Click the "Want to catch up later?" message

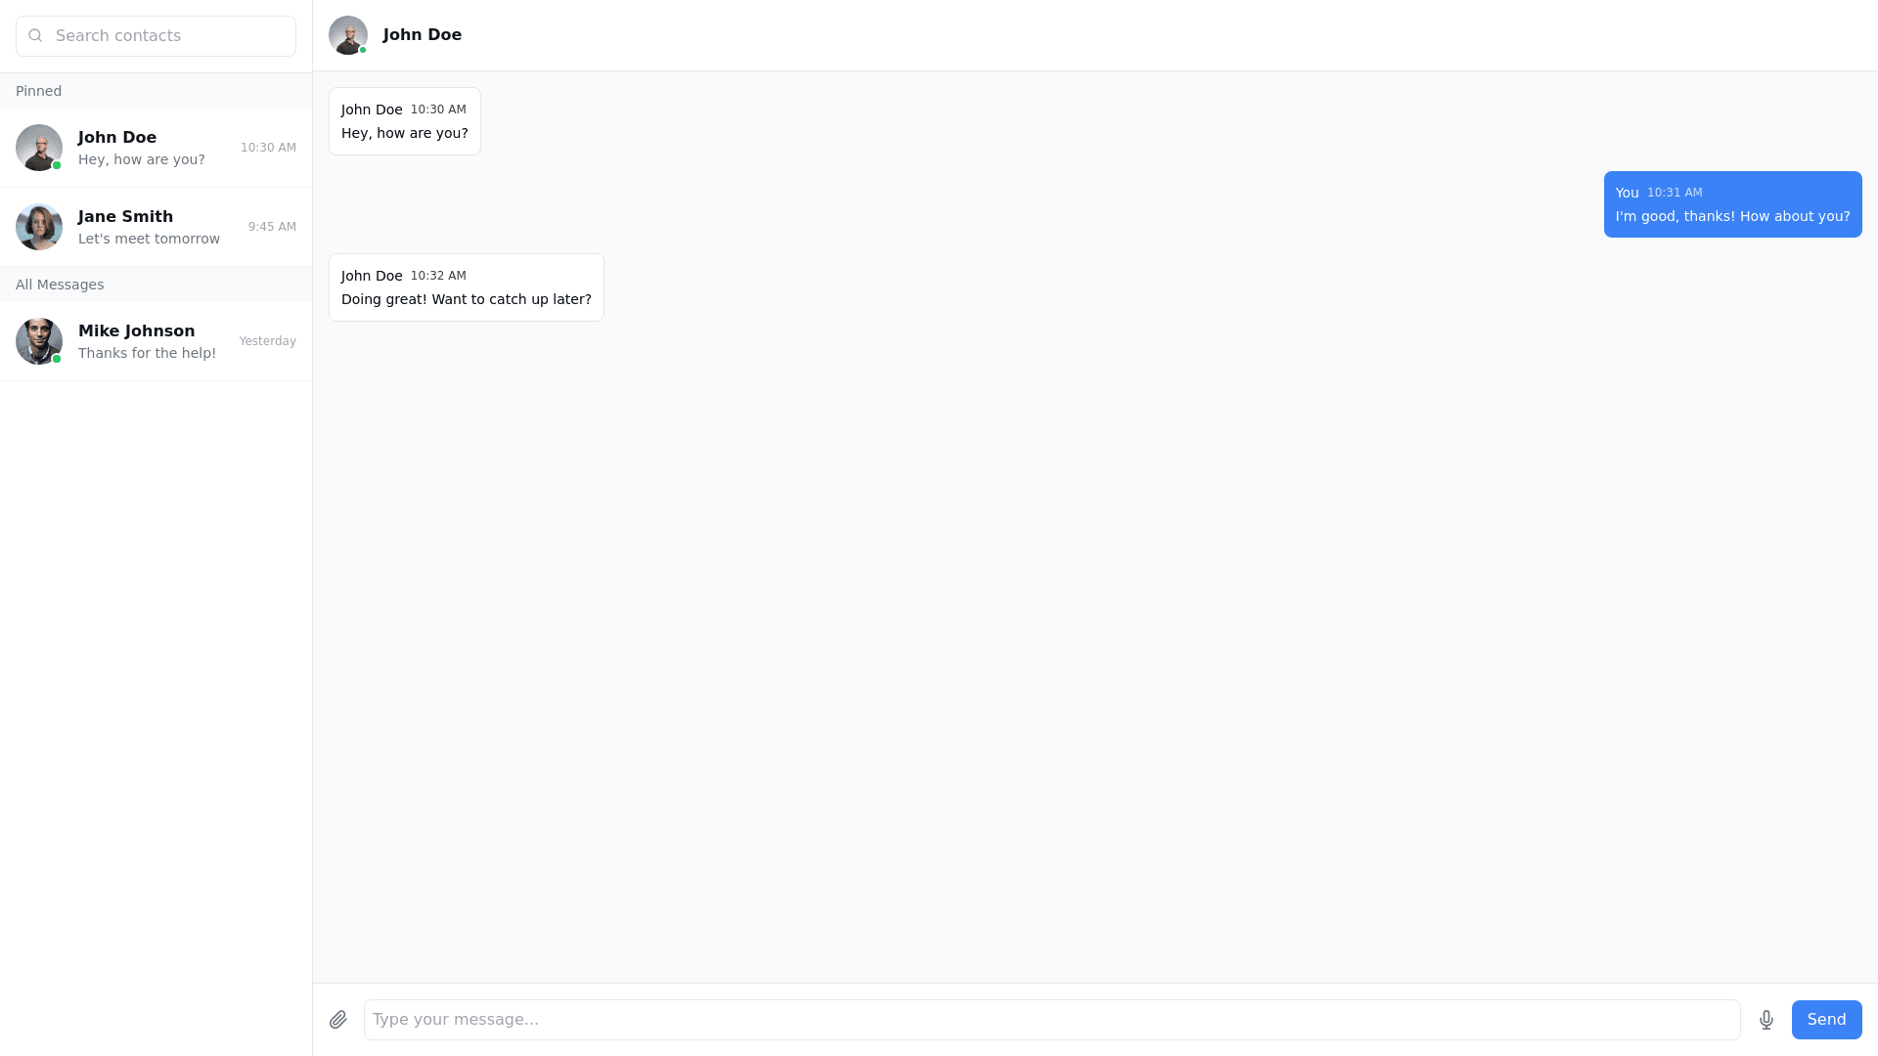pos(467,288)
